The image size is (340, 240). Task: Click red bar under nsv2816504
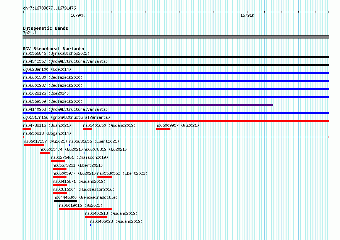(x=60, y=193)
